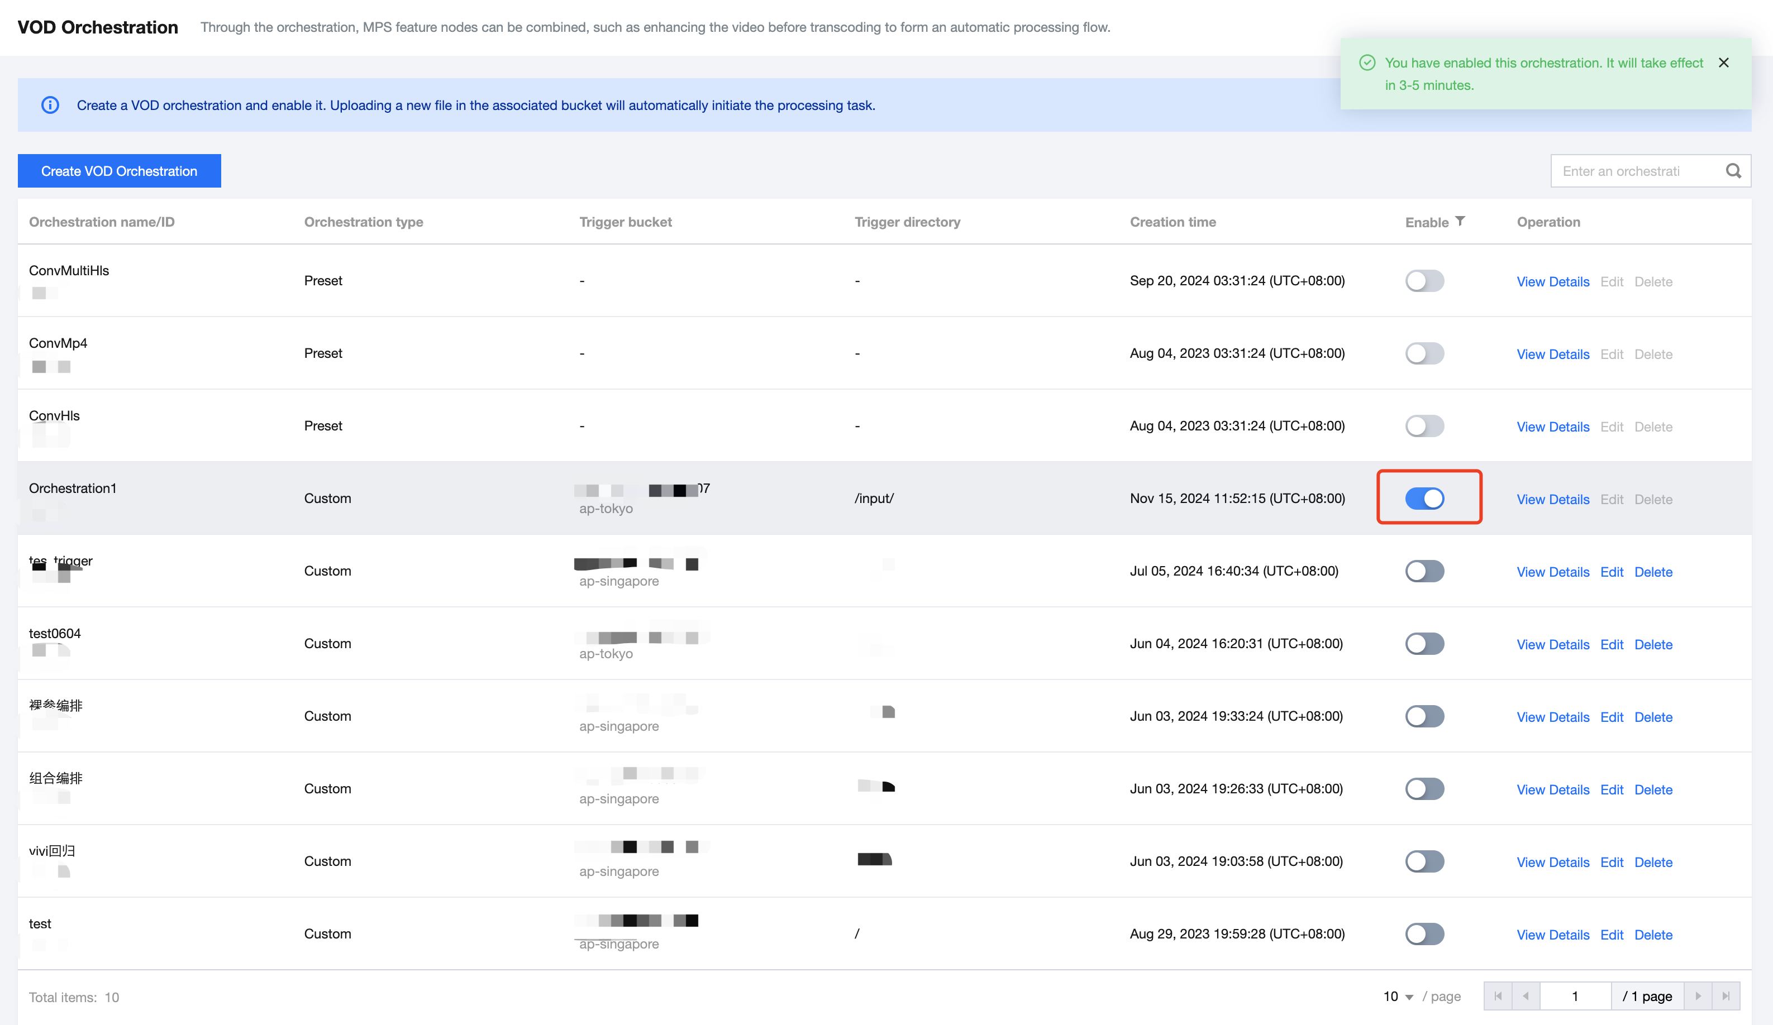Open the Enable column filter icon
The width and height of the screenshot is (1773, 1025).
[1460, 221]
